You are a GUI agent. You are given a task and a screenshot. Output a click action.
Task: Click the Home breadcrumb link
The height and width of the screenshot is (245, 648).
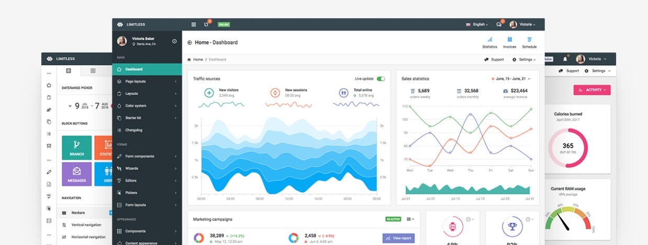tap(198, 60)
